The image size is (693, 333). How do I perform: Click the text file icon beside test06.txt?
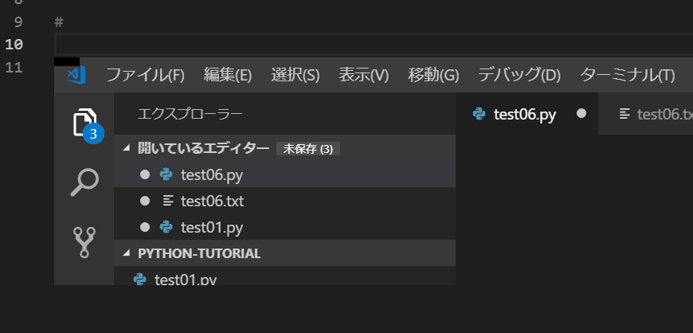(x=168, y=202)
